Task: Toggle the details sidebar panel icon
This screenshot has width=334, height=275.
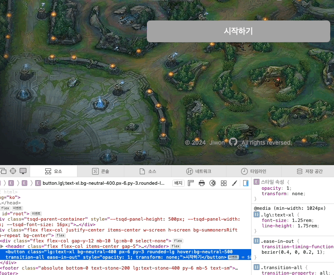Action: point(246,183)
